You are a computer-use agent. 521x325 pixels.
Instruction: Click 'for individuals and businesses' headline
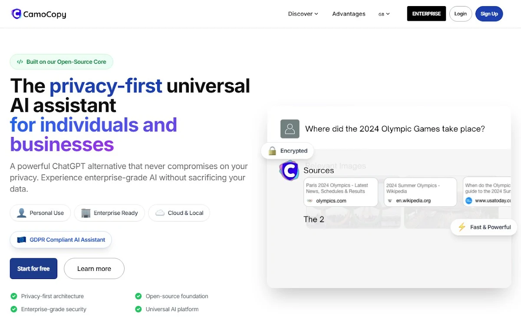93,135
